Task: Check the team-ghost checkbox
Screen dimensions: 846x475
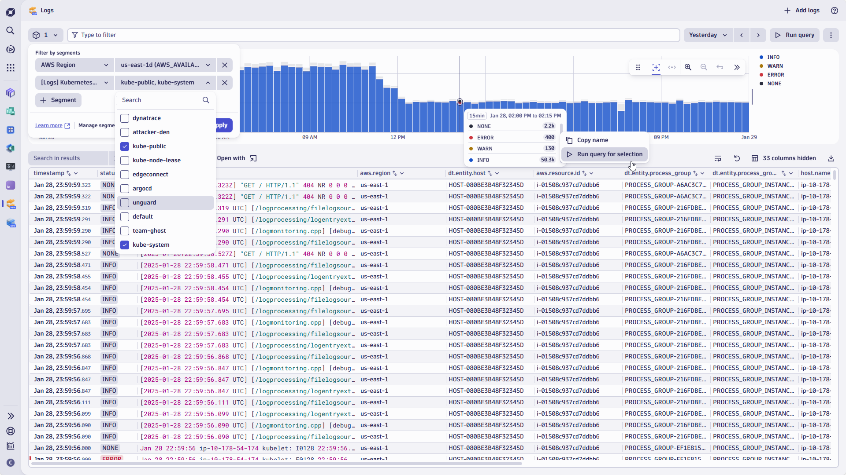Action: coord(125,230)
